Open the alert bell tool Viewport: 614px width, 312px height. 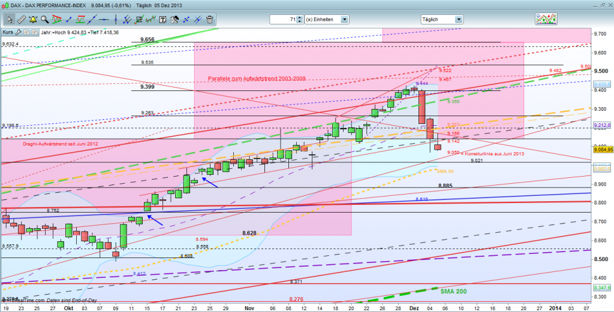[x=33, y=19]
